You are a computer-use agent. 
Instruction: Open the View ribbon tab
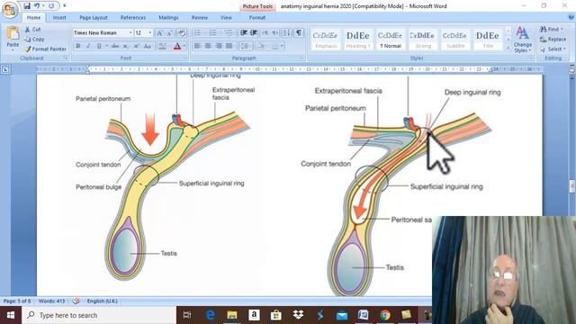coord(226,18)
